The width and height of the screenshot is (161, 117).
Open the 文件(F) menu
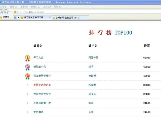point(4,7)
